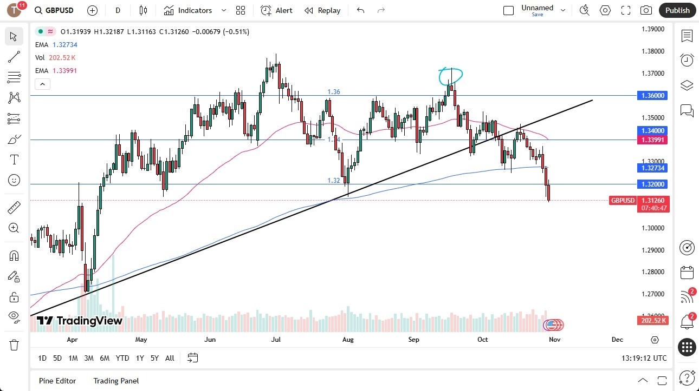The height and width of the screenshot is (391, 699).
Task: Open the Trading Panel tab
Action: (x=115, y=381)
